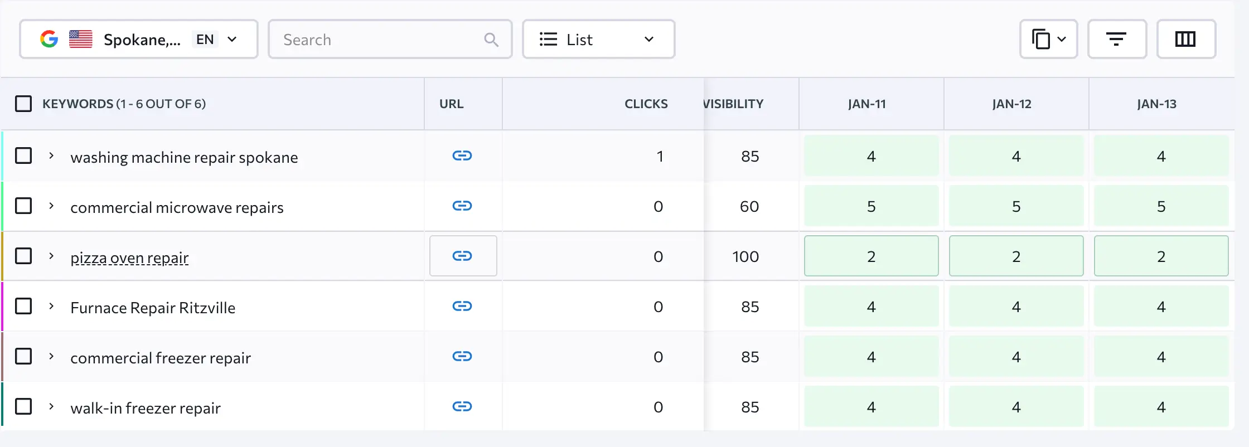Open the columns settings icon

pyautogui.click(x=1185, y=40)
